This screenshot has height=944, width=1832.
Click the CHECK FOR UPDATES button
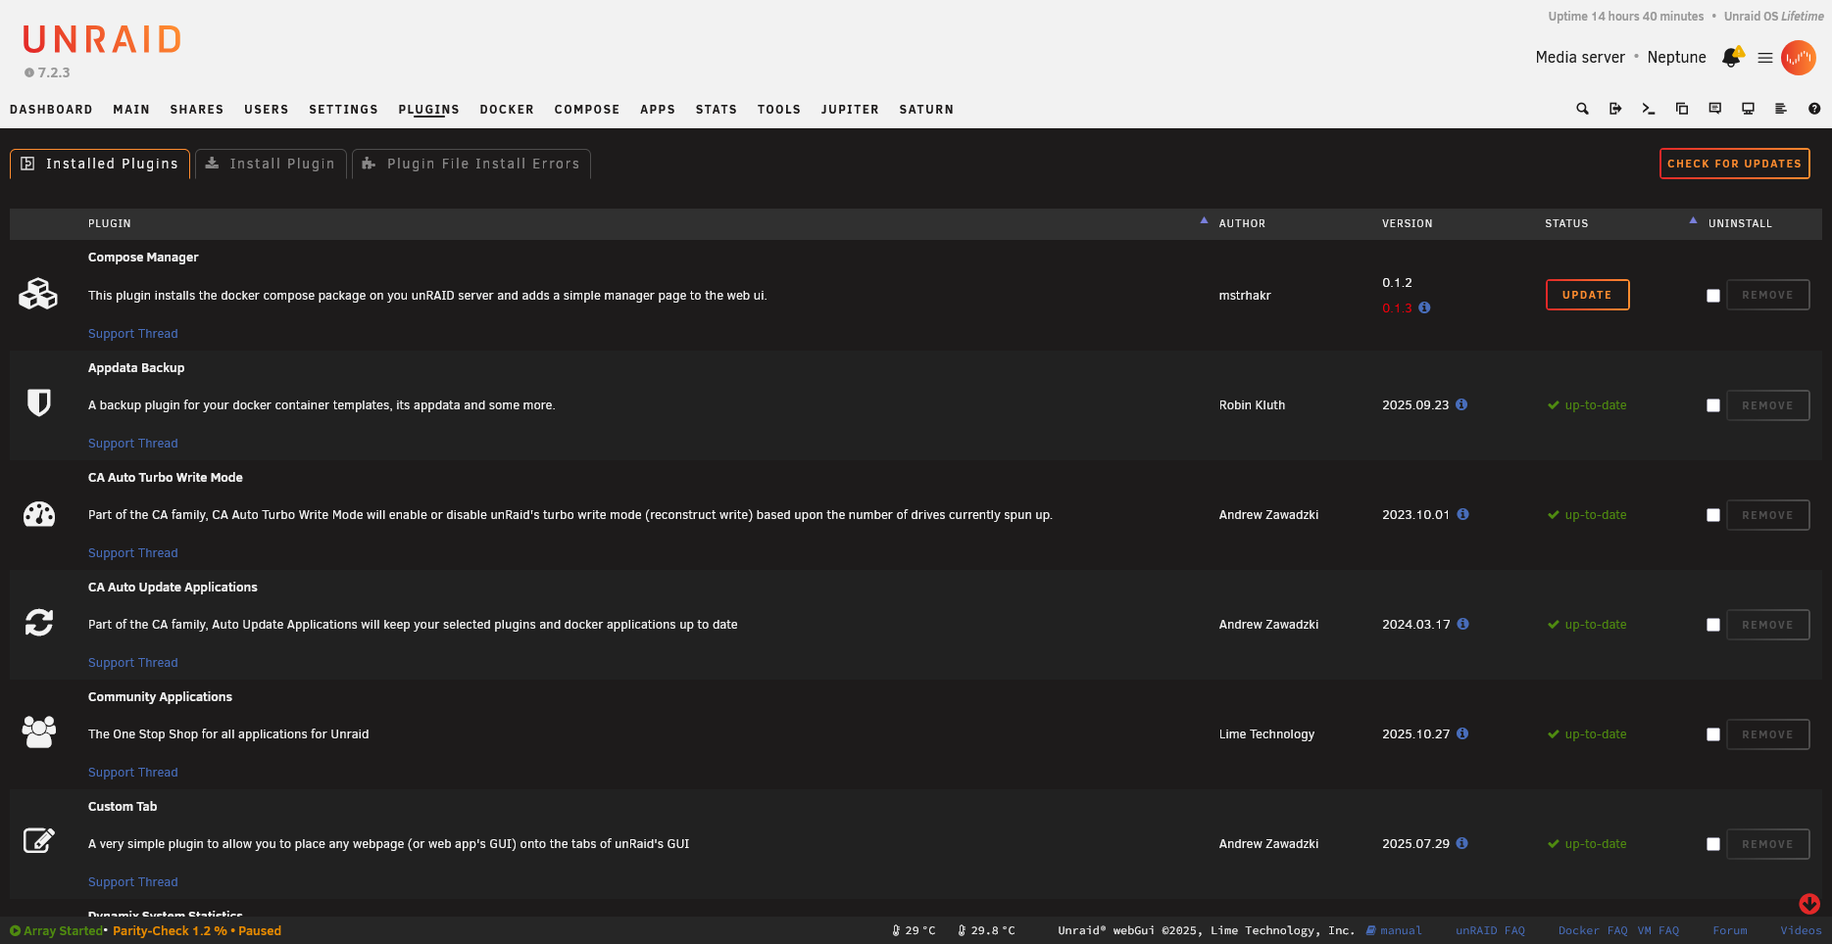click(1734, 164)
